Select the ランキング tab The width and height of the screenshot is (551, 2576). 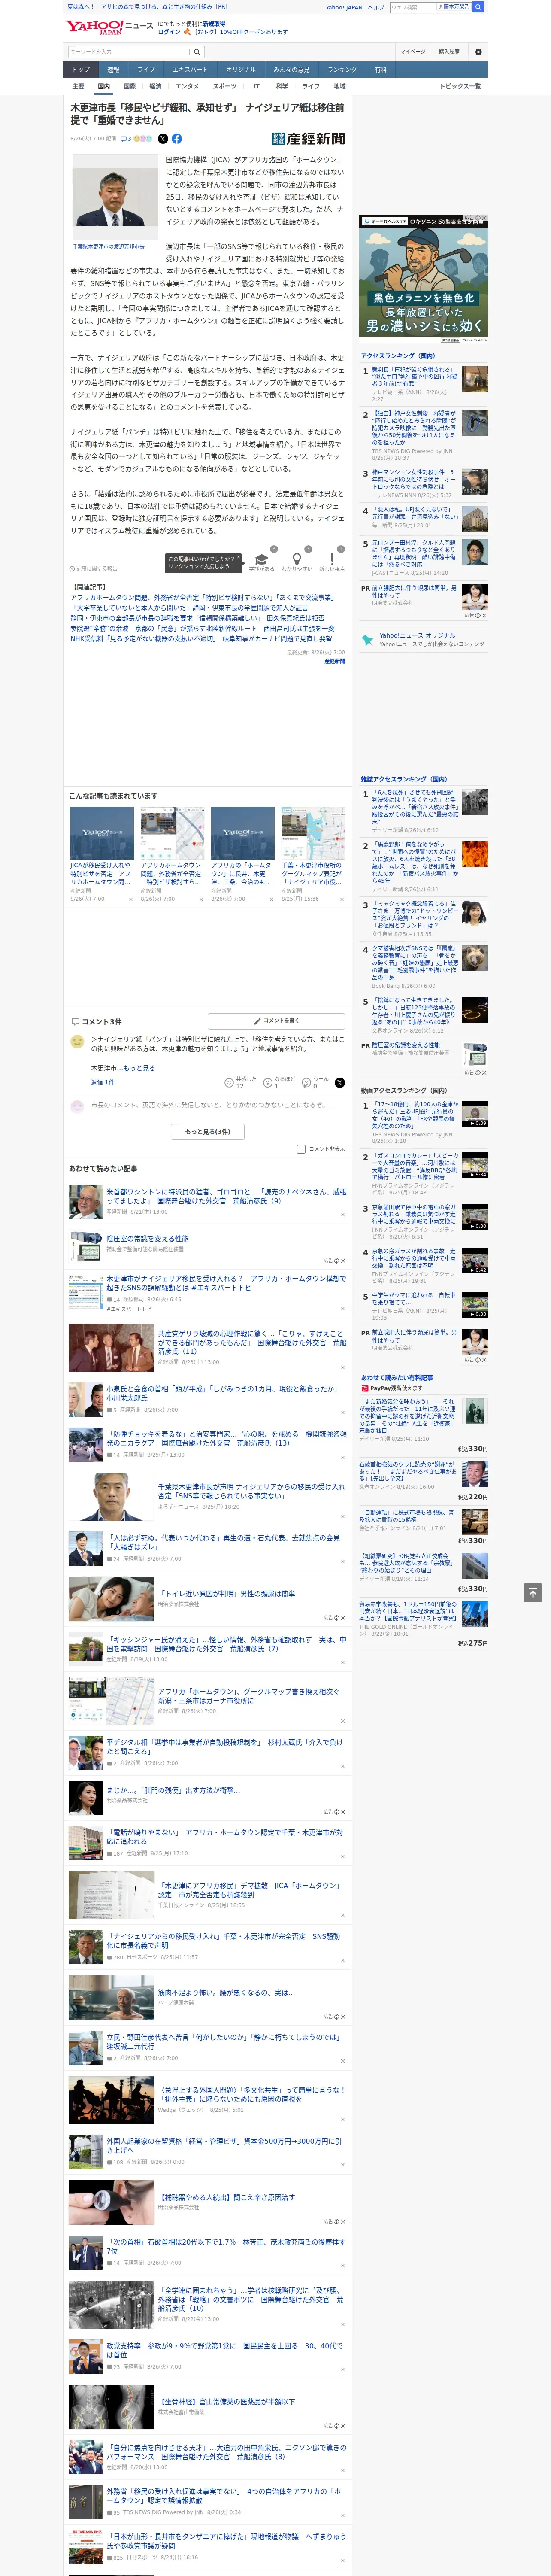pyautogui.click(x=342, y=70)
